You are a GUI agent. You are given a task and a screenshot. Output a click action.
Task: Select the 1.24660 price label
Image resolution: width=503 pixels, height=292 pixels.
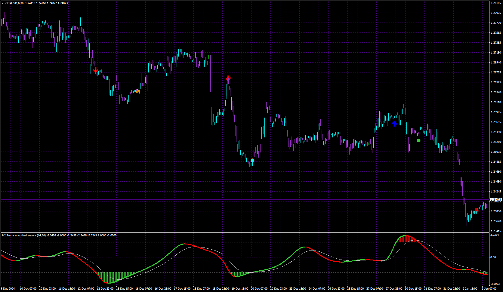[x=496, y=172]
